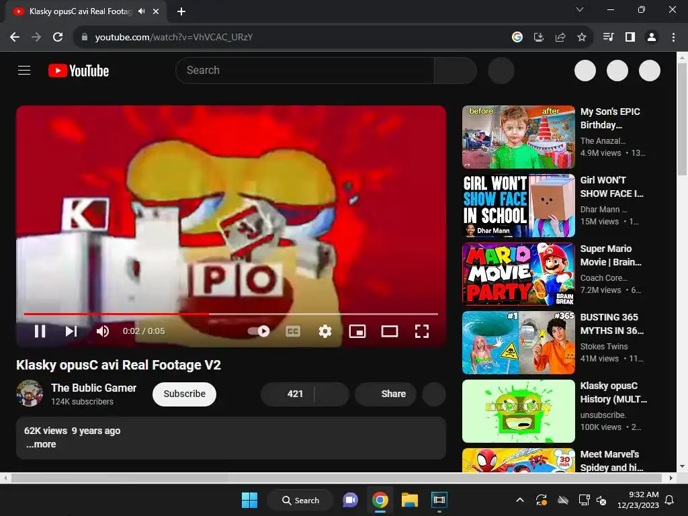Open the Windows Start menu

coord(250,500)
